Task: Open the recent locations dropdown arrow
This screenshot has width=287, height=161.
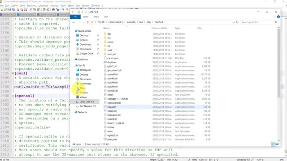Action: point(84,22)
